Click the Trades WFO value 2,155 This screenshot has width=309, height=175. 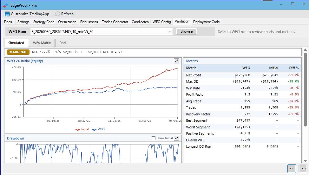click(245, 107)
